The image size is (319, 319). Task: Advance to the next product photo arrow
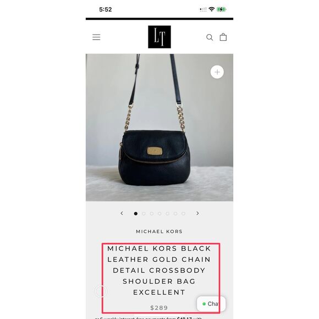[197, 213]
